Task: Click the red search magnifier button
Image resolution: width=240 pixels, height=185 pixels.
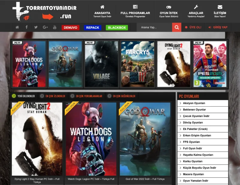Action: click(x=177, y=27)
